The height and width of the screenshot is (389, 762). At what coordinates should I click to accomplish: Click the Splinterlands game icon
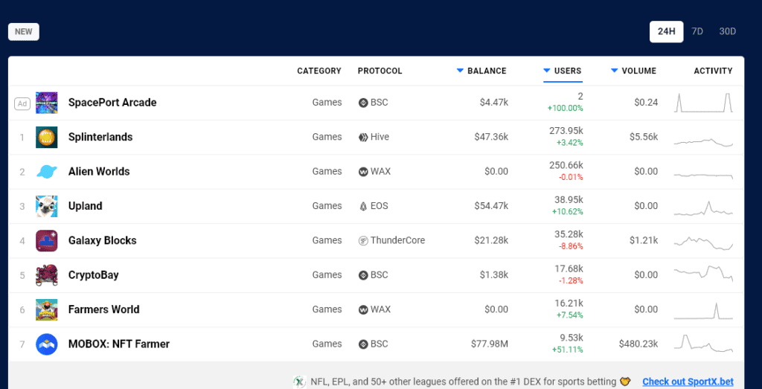[x=47, y=138]
